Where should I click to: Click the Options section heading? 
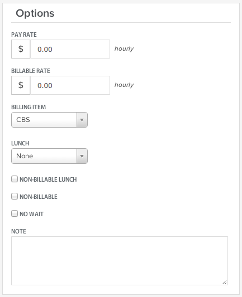(x=35, y=13)
